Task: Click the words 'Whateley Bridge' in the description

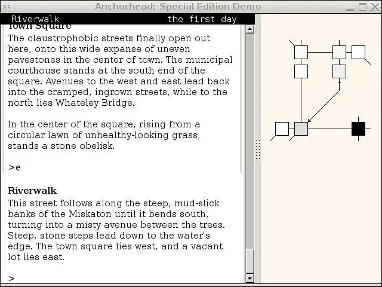Action: [95, 103]
